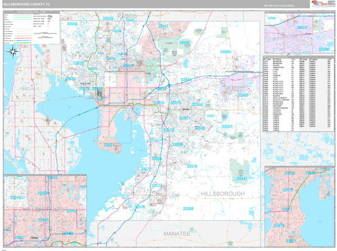The height and width of the screenshot is (251, 337).
Task: Click the MANATEE county label
Action: (177, 234)
